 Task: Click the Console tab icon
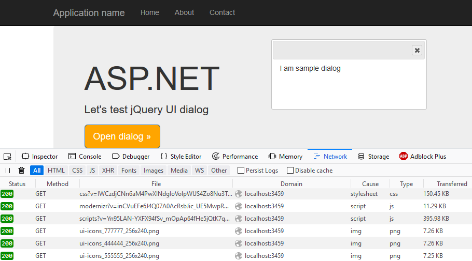72,156
